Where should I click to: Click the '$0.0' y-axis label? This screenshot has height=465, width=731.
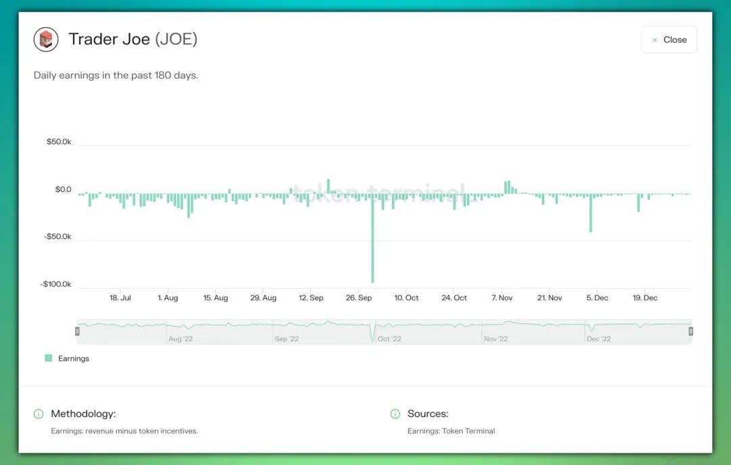click(64, 189)
